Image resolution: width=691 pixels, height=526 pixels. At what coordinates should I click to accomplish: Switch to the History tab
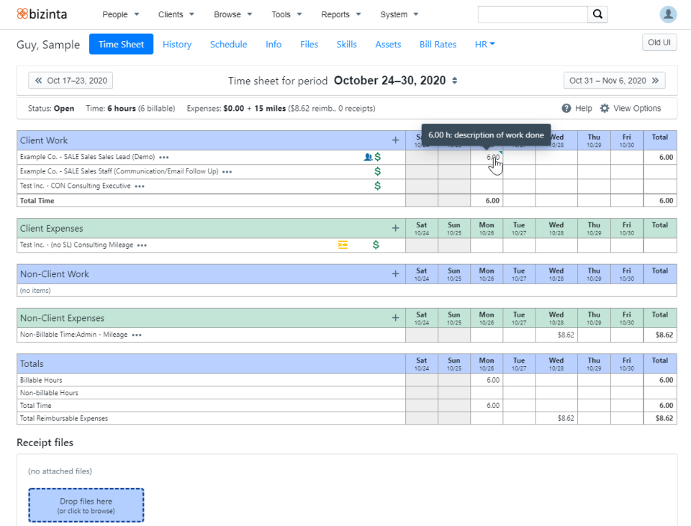(x=177, y=44)
